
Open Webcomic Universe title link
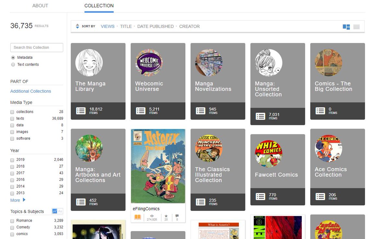pos(149,86)
